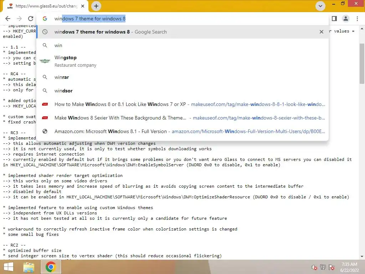Click the text 'some small bug fixes'
Screen dimensions: 365x274
[33, 234]
